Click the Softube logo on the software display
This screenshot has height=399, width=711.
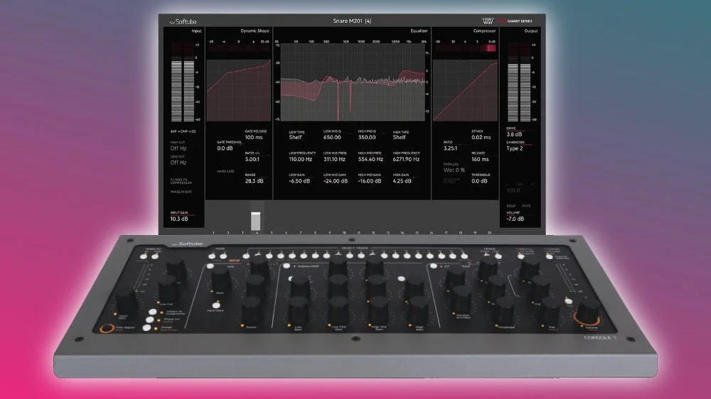tap(183, 21)
